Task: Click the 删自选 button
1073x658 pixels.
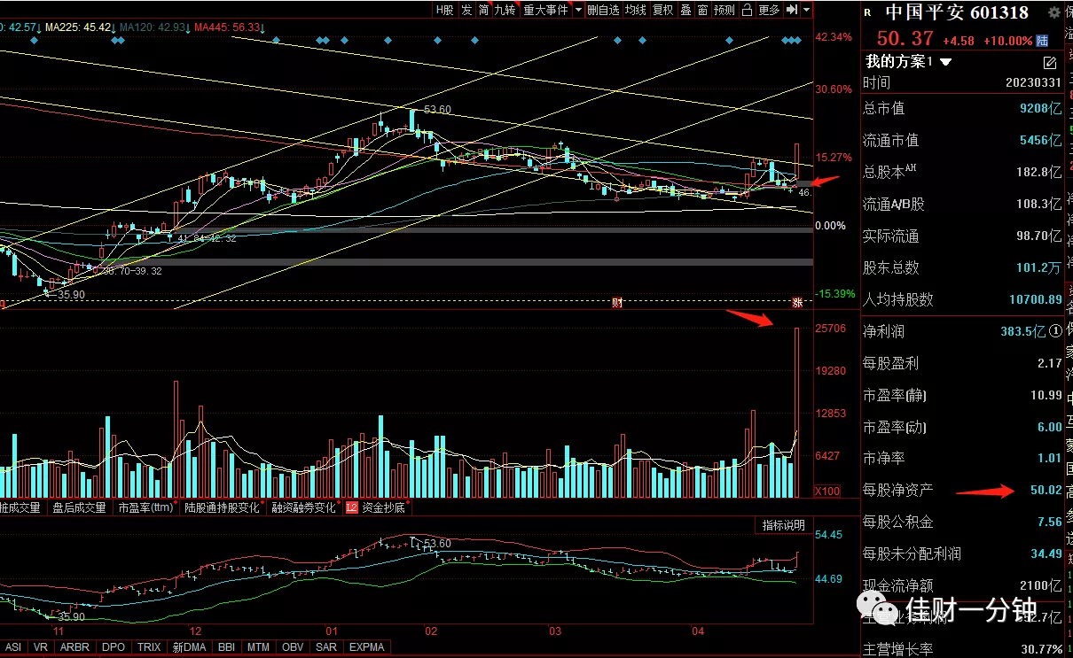Action: pos(603,10)
